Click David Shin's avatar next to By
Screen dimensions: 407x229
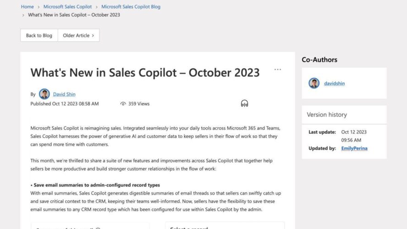click(x=44, y=94)
